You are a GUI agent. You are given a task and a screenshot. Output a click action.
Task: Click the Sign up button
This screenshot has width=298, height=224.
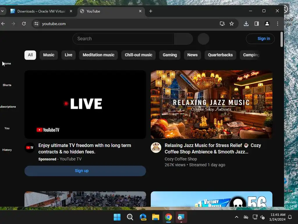pos(85,171)
